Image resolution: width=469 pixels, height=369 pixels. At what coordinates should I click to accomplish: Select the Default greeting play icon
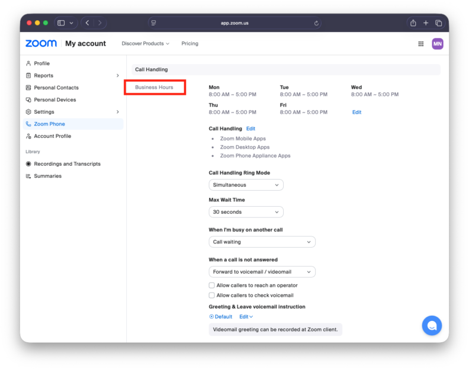coord(211,317)
